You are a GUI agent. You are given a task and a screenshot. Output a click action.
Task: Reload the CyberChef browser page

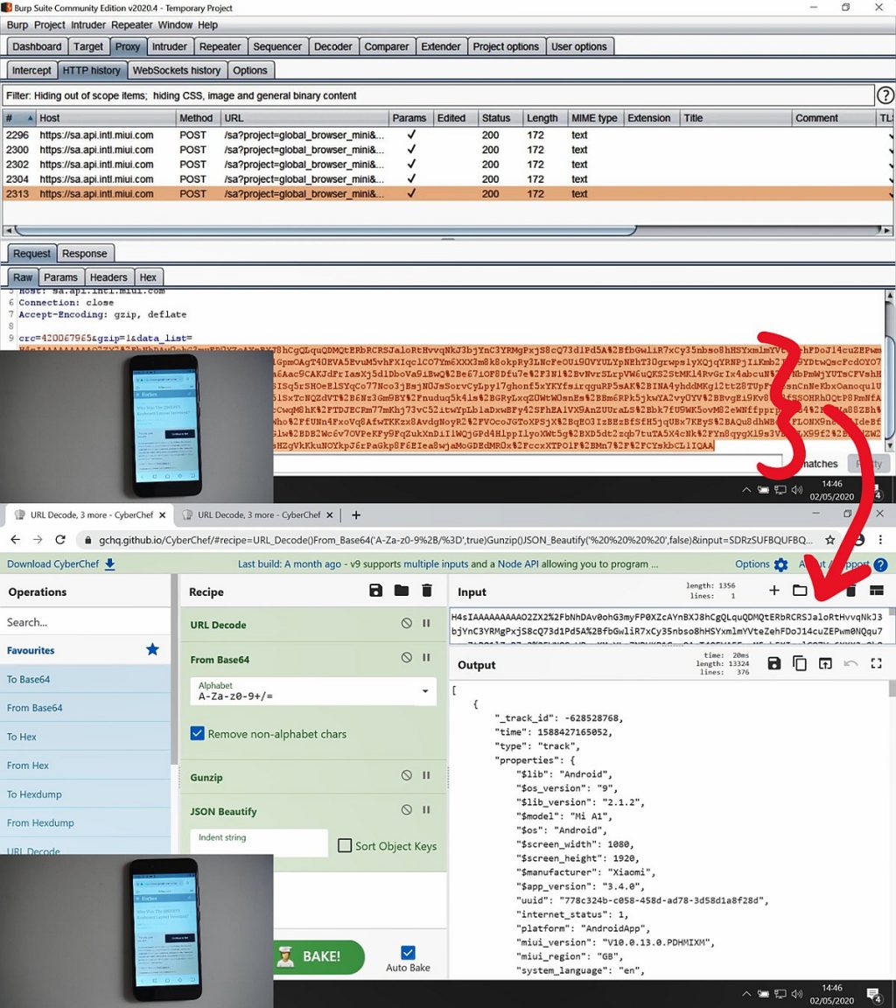(60, 540)
